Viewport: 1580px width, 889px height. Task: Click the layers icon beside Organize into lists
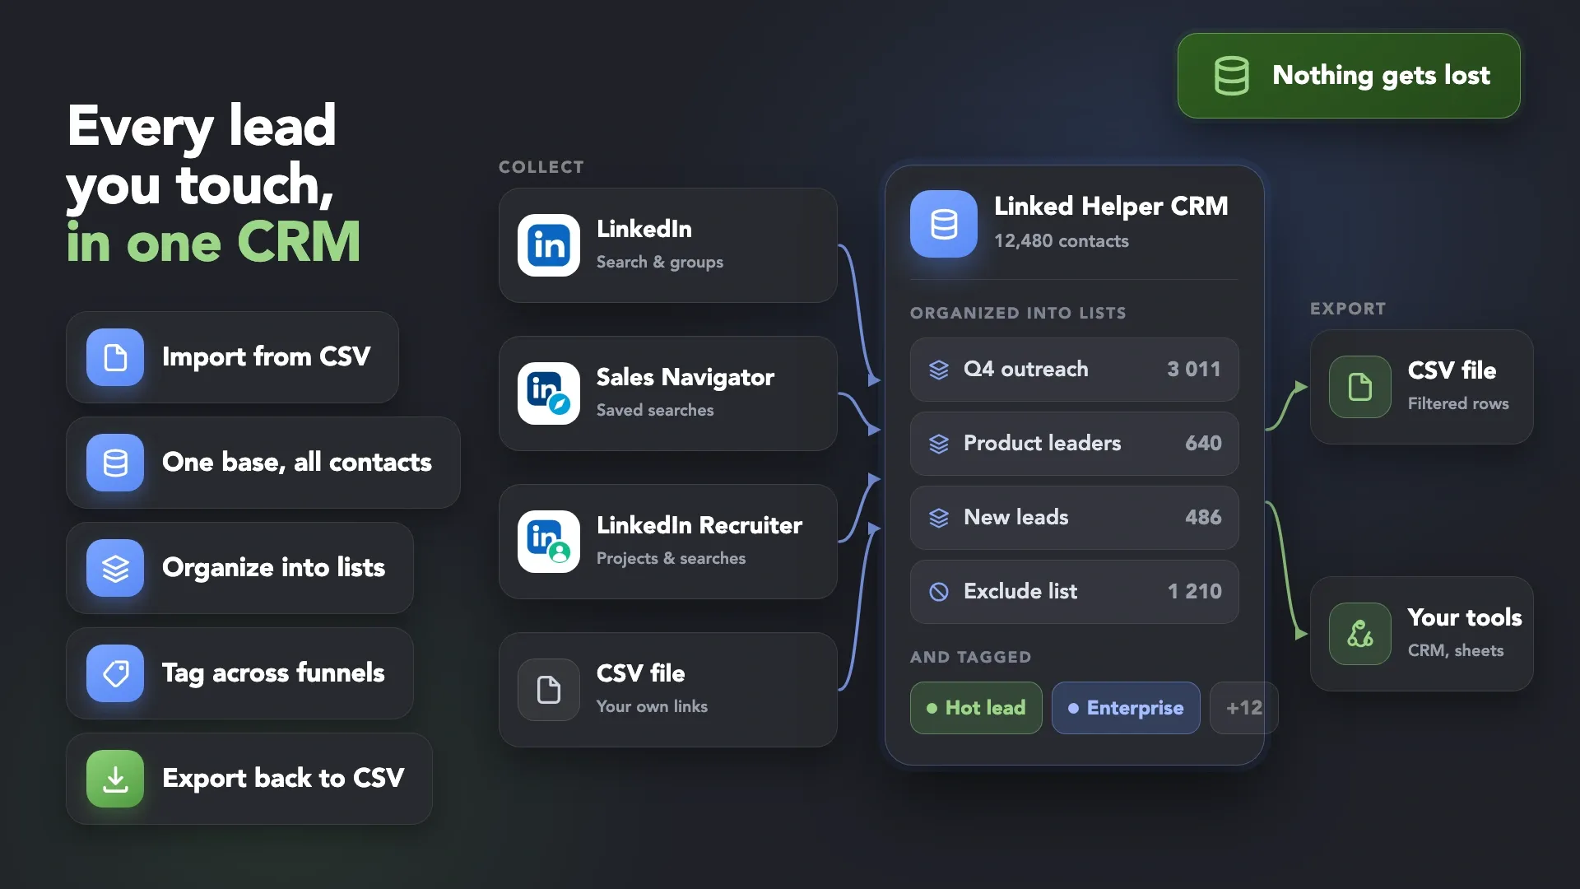click(x=115, y=568)
